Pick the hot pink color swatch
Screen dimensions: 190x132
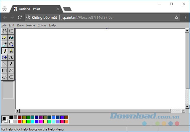62,122
